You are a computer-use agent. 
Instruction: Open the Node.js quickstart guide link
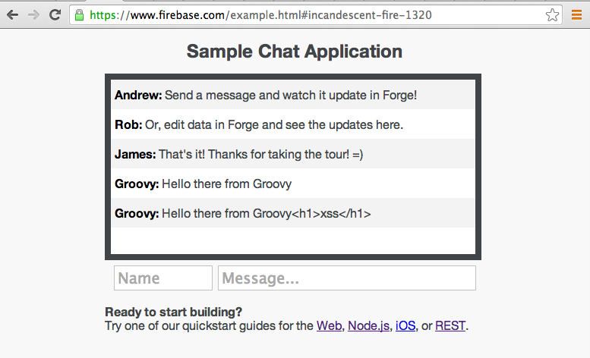coord(368,326)
